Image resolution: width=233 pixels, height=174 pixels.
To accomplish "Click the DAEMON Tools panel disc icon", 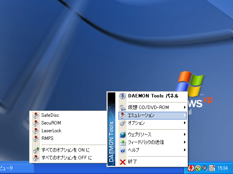I will click(123, 96).
